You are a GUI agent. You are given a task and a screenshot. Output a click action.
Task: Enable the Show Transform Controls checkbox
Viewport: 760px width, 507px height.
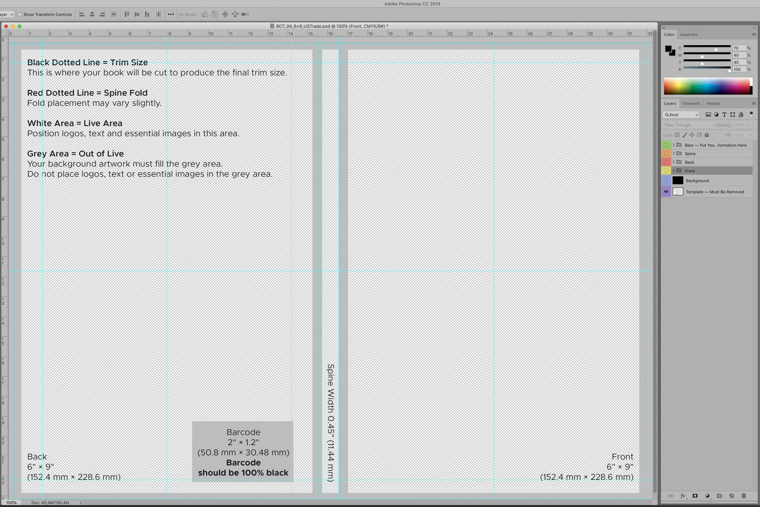[20, 14]
